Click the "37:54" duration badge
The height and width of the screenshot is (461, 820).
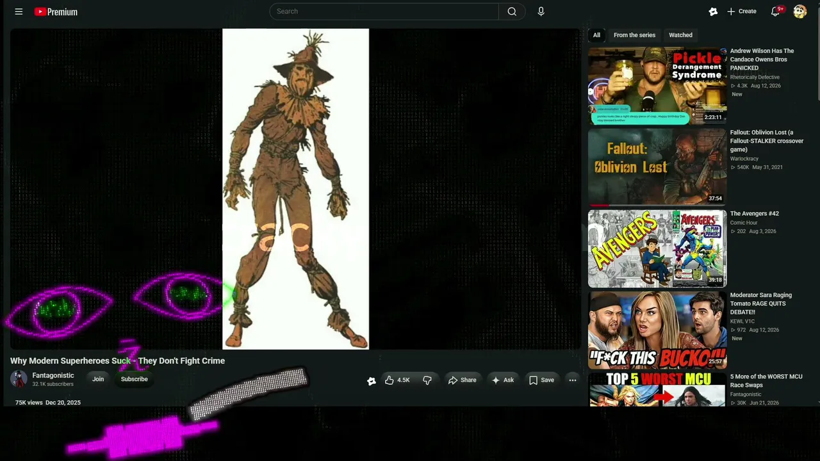click(x=715, y=198)
